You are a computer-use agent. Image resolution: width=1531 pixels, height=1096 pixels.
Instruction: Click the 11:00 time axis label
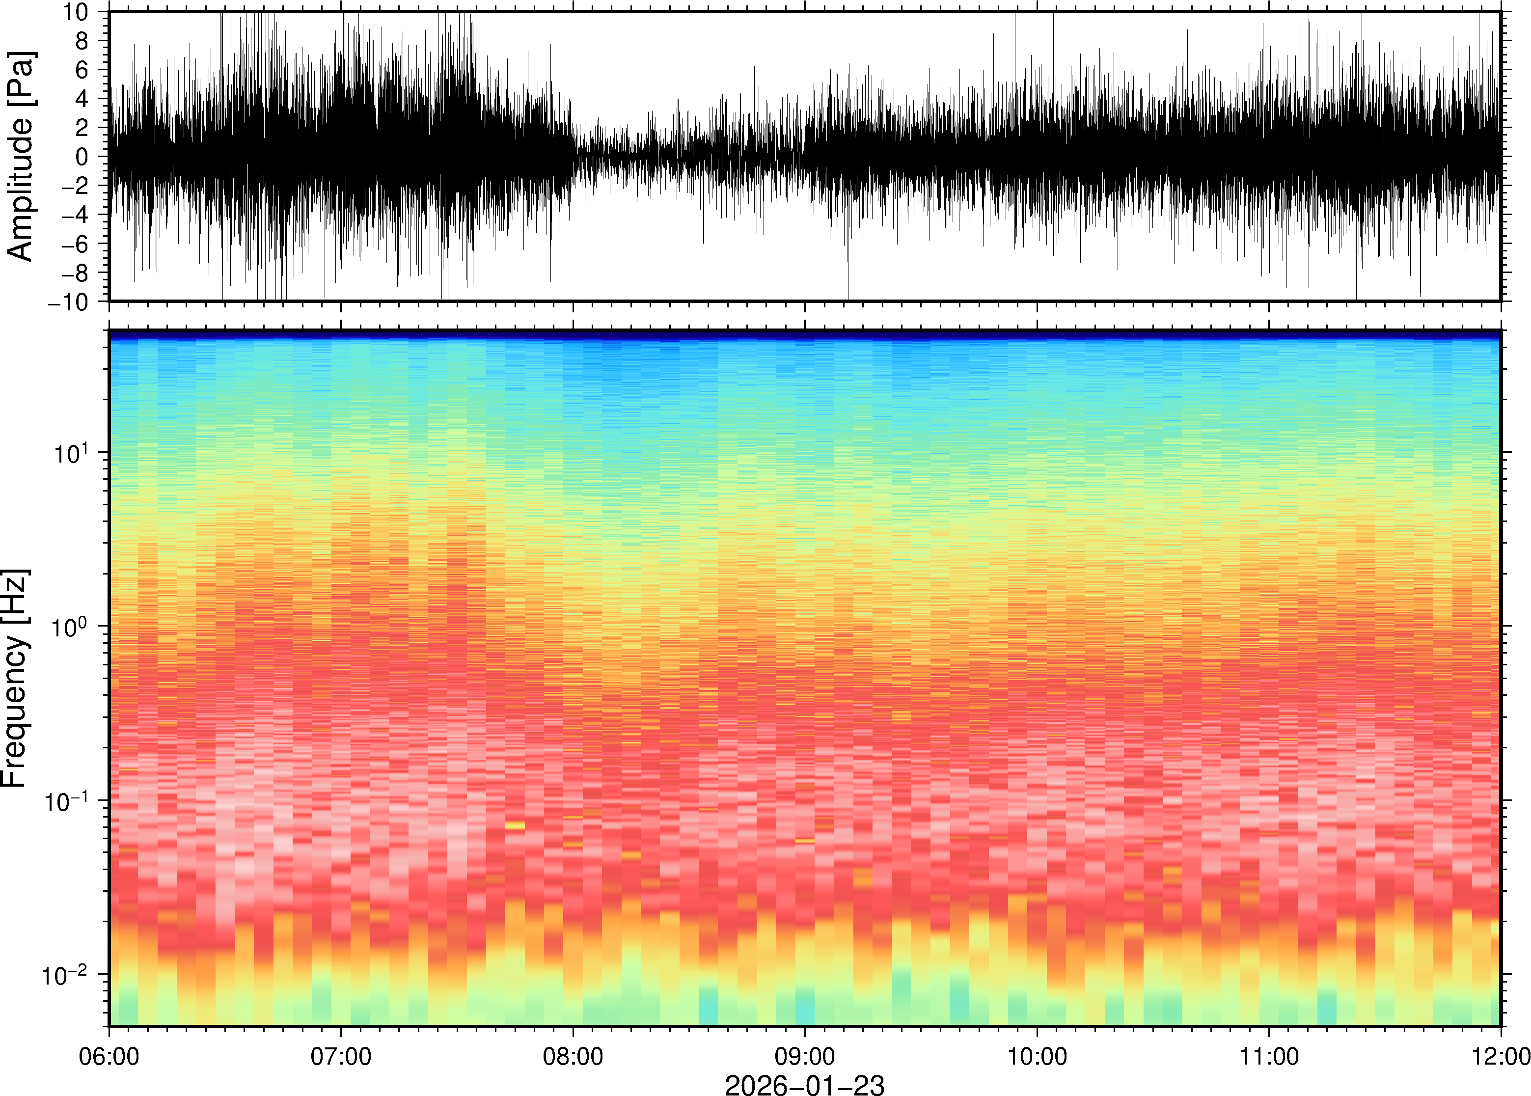(x=1268, y=1056)
